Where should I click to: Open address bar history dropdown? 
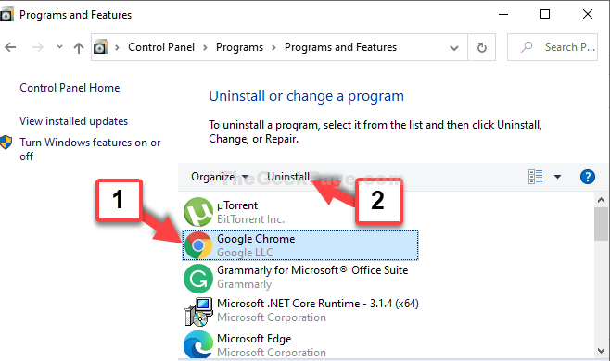(x=453, y=48)
